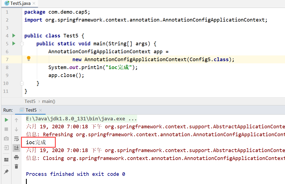The image size is (285, 184).
Task: Click the camera thread dump icon
Action: (6, 139)
